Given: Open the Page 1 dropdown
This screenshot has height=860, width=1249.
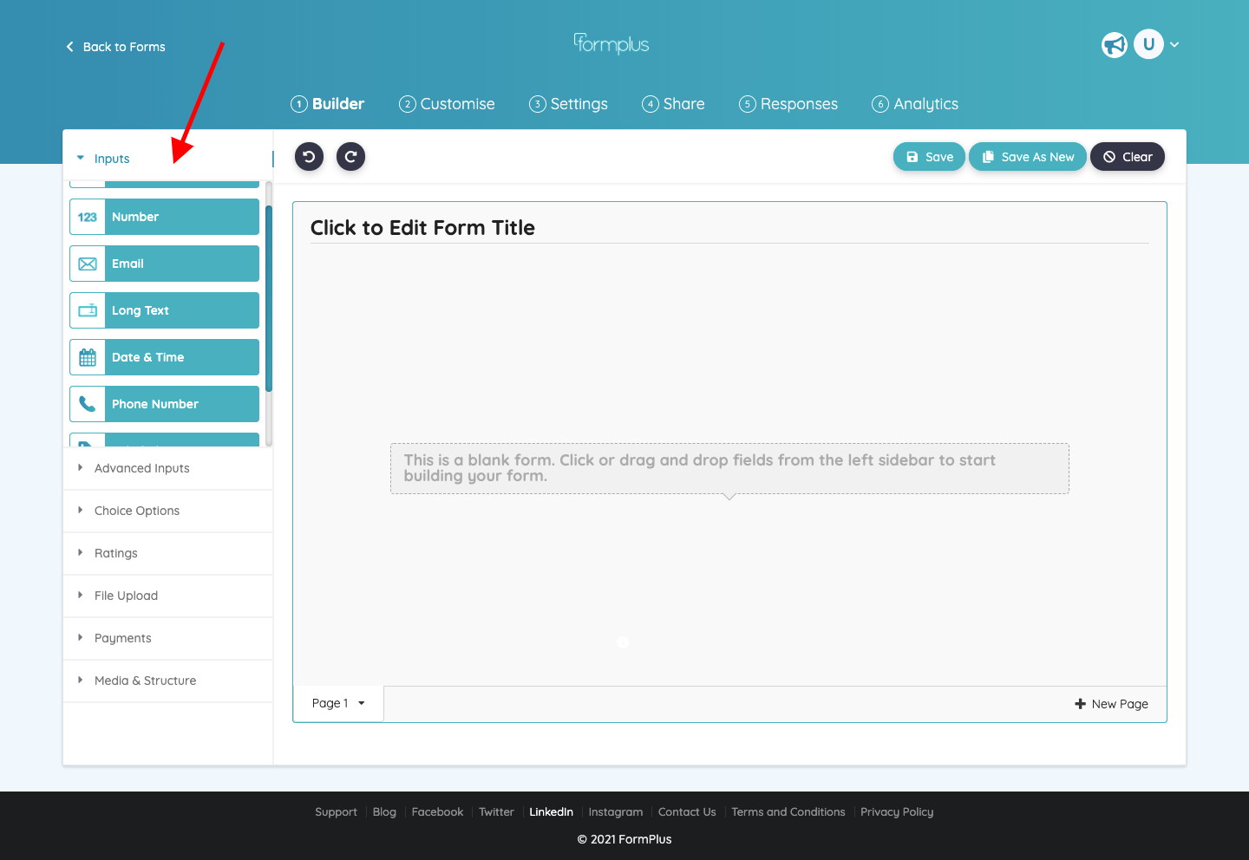Looking at the screenshot, I should 338,703.
